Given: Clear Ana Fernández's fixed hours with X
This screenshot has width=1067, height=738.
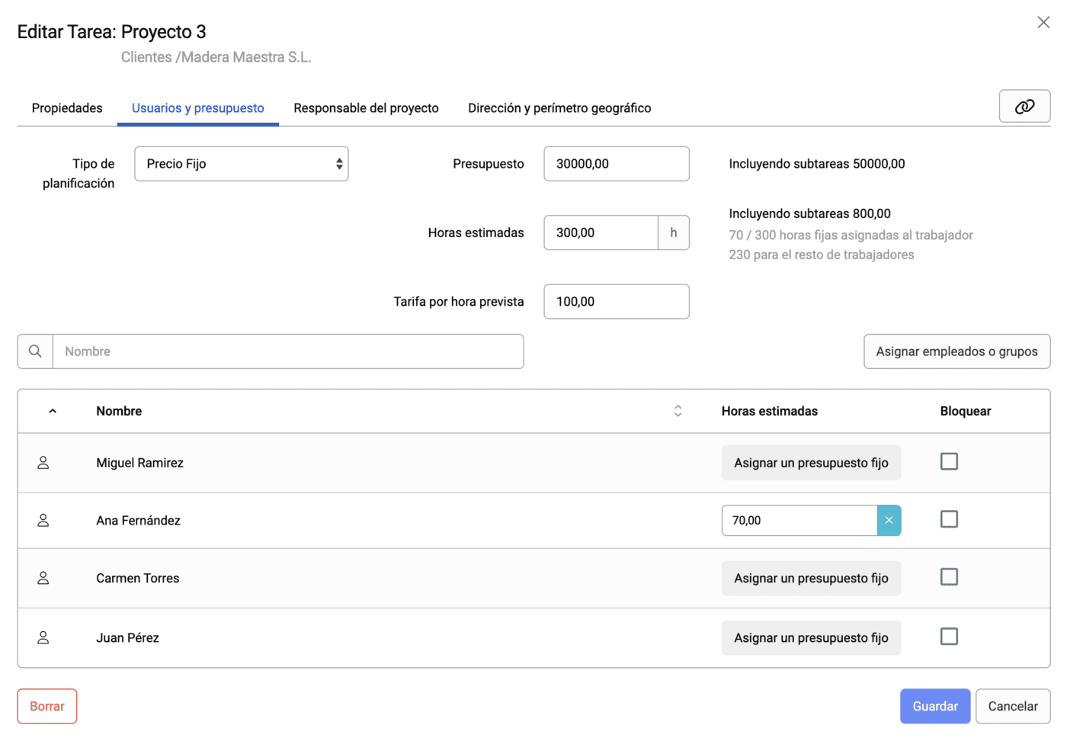Looking at the screenshot, I should click(889, 521).
